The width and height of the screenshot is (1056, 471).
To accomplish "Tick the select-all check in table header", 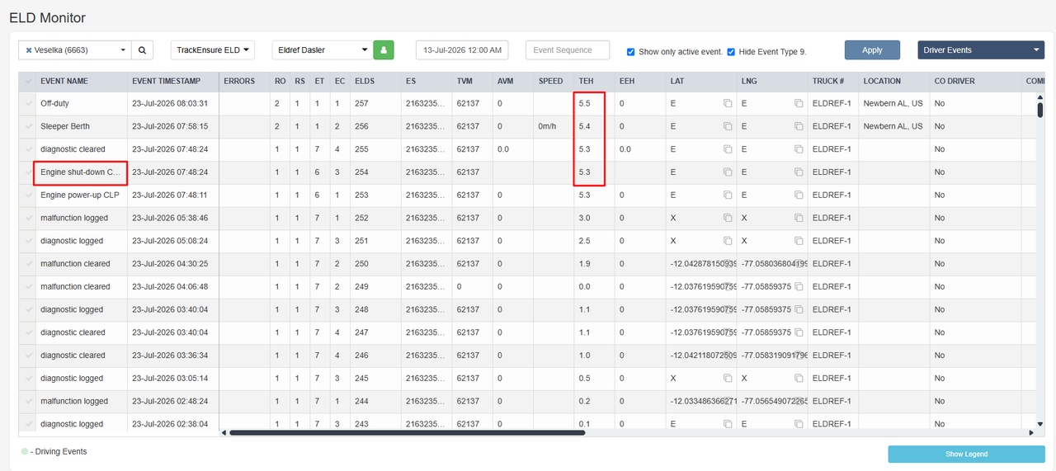I will click(x=29, y=82).
